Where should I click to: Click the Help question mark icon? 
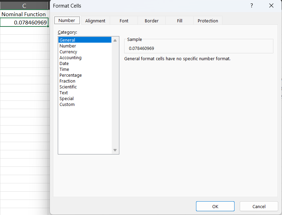(x=252, y=6)
